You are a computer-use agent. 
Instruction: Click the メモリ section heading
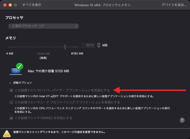click(x=10, y=38)
